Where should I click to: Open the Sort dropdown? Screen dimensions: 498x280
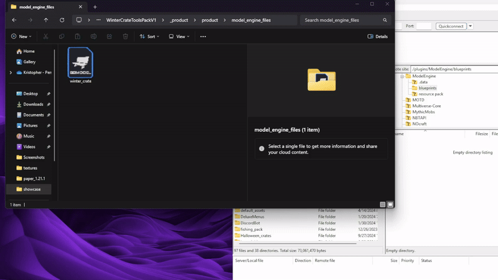point(149,37)
